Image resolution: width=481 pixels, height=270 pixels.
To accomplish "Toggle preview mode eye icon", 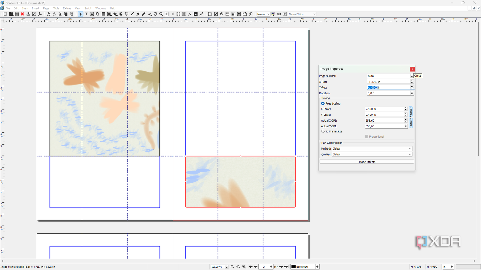I will point(279,14).
